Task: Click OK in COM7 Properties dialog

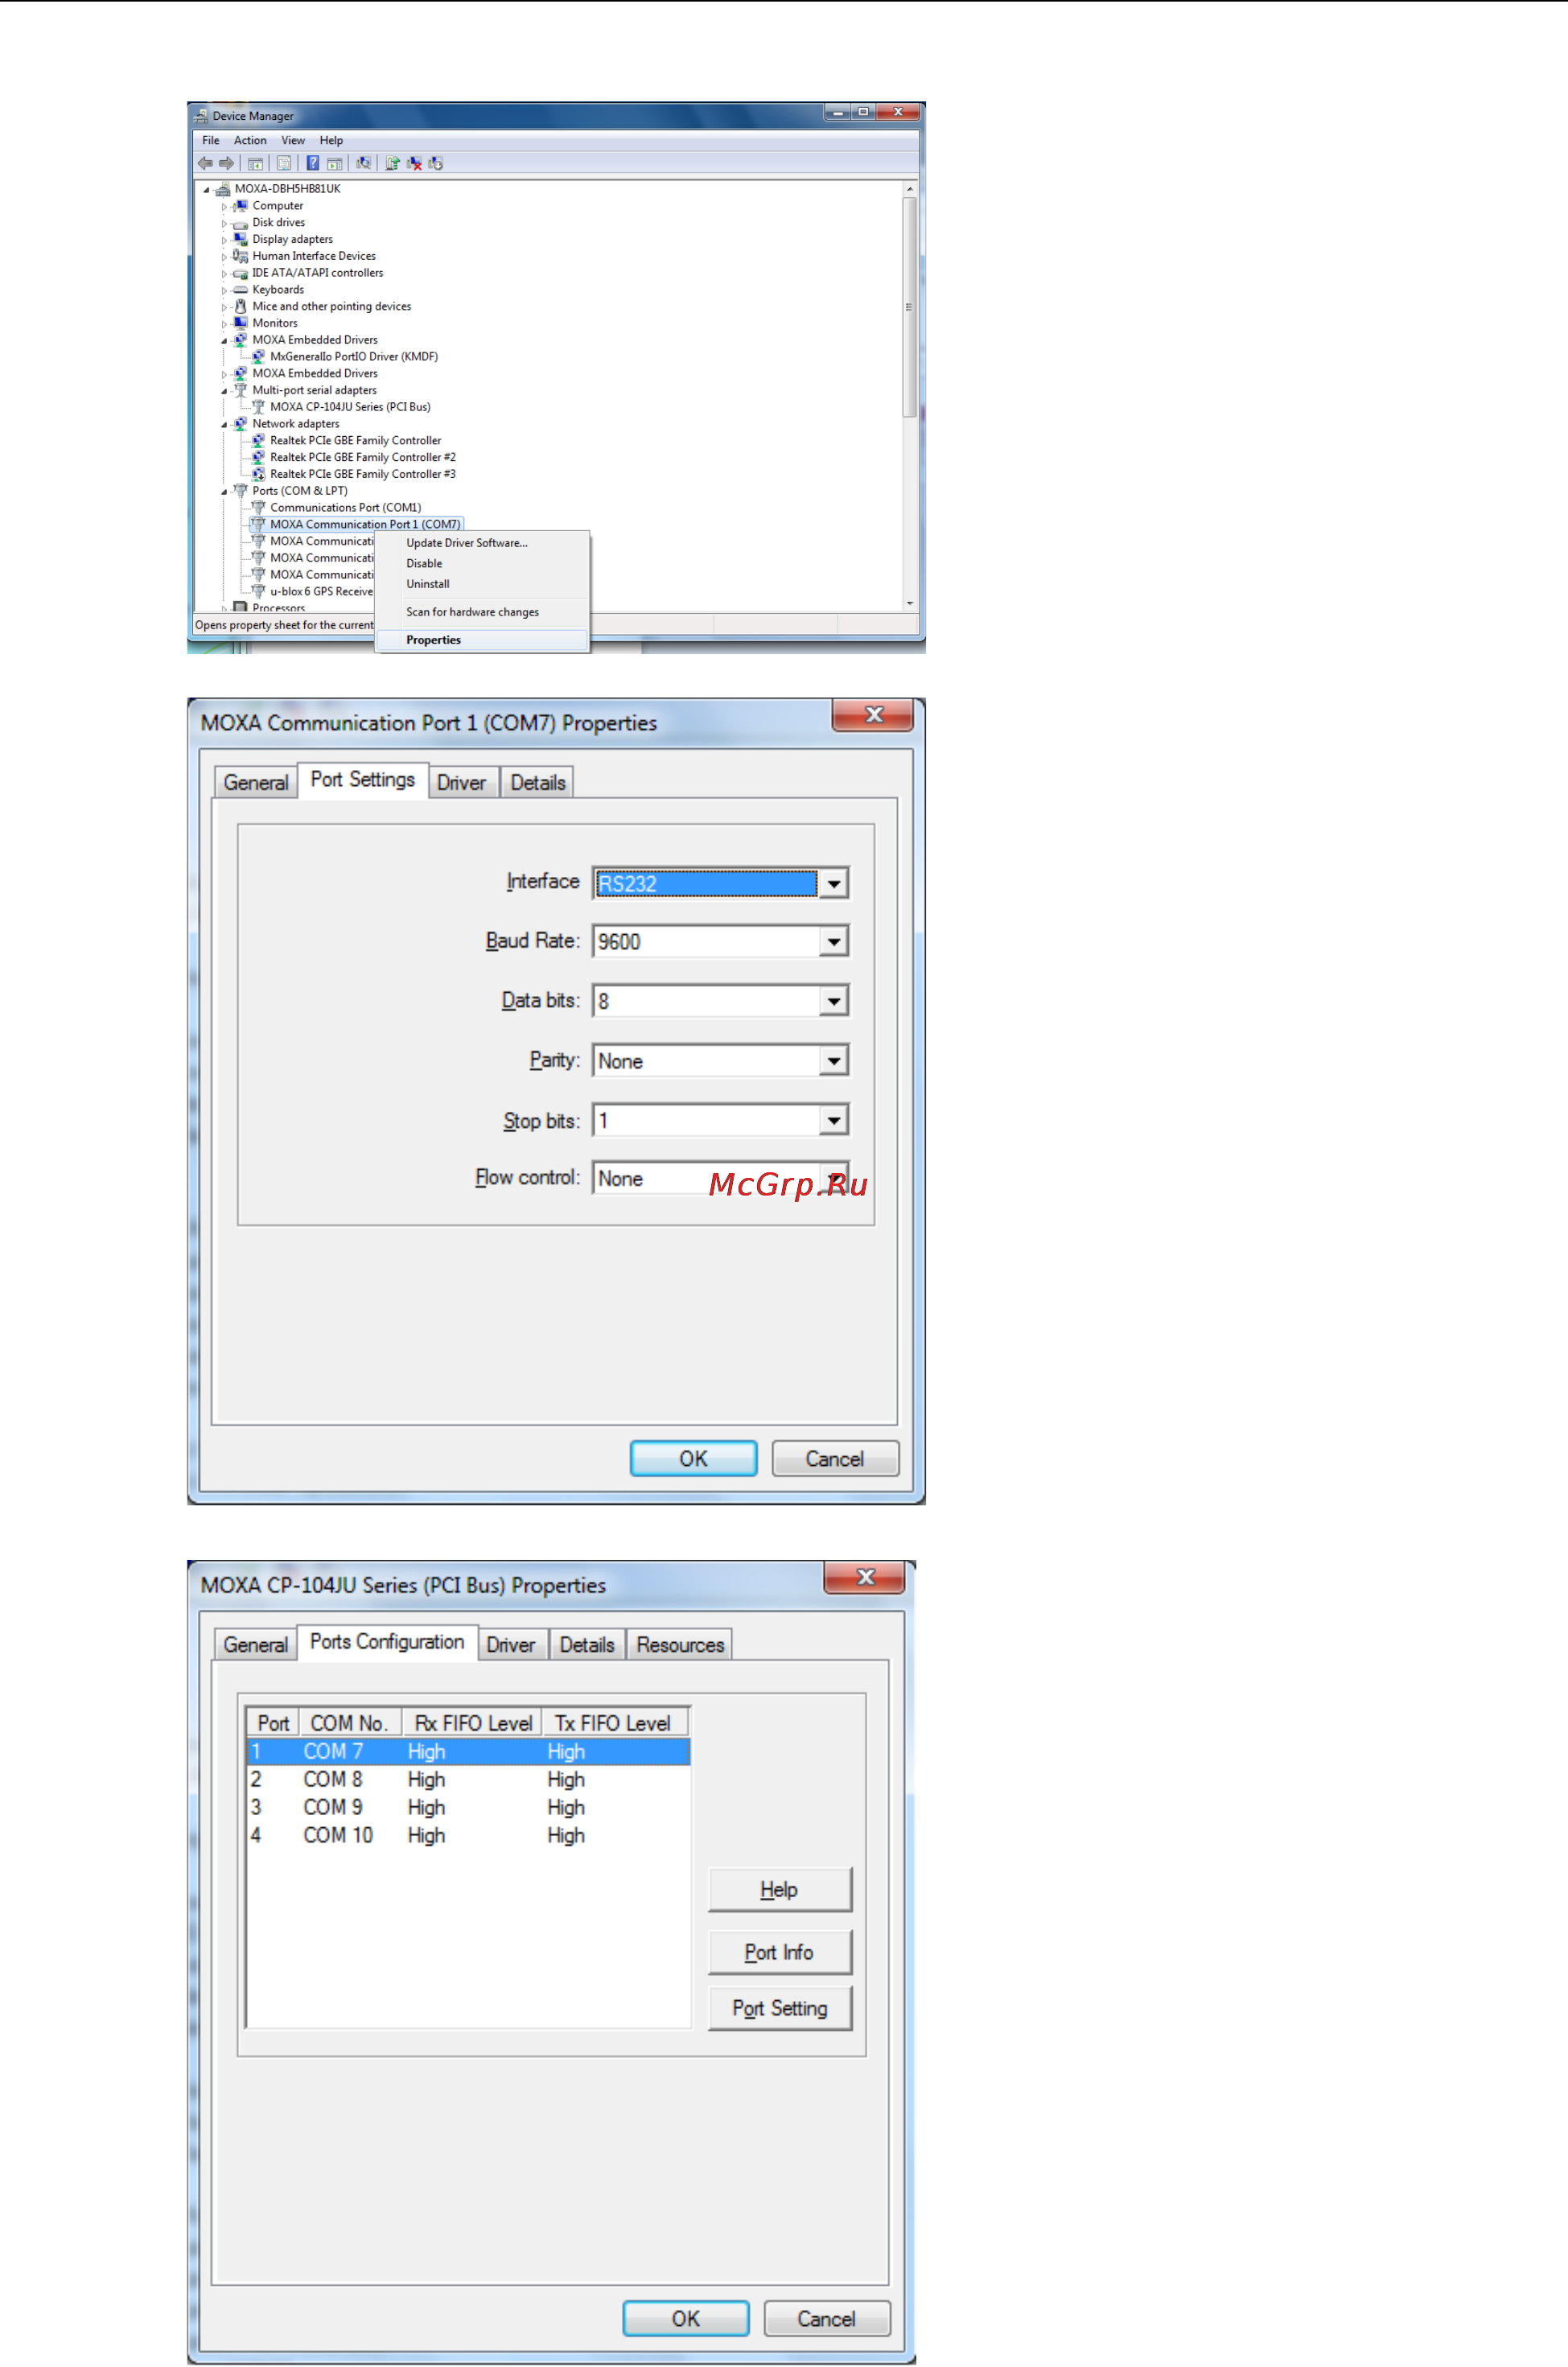Action: (693, 1459)
